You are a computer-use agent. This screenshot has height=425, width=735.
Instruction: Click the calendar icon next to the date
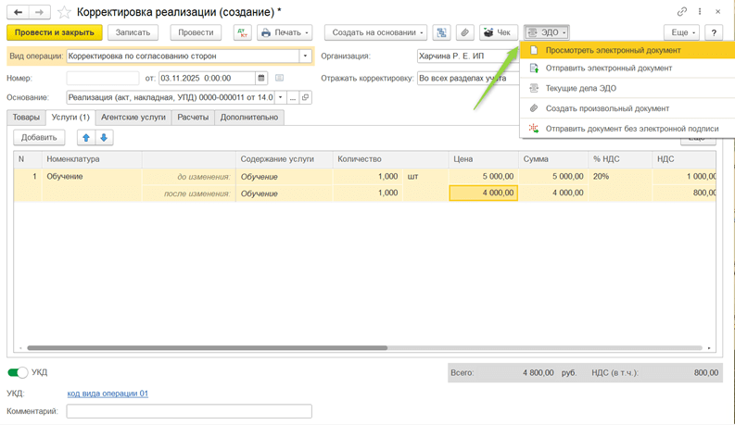261,78
